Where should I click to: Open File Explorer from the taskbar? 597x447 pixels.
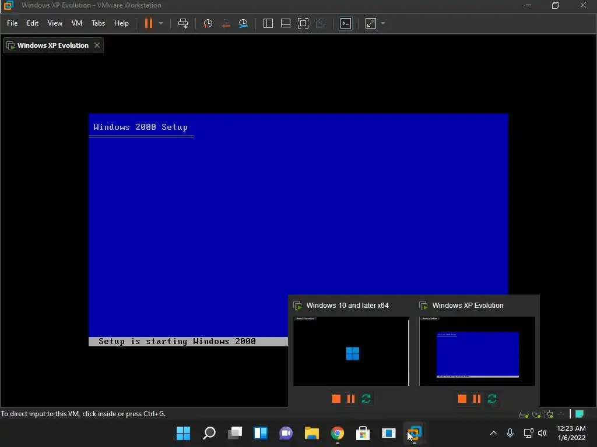[312, 433]
